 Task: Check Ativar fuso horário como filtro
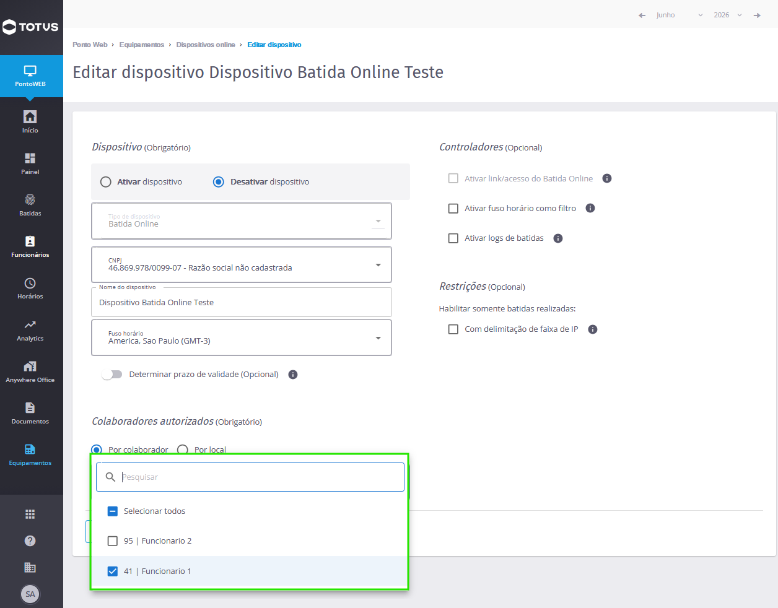[x=453, y=209]
